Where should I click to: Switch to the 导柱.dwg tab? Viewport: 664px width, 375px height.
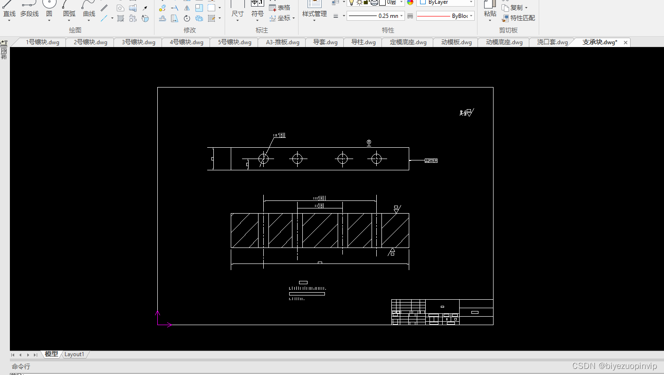[364, 42]
